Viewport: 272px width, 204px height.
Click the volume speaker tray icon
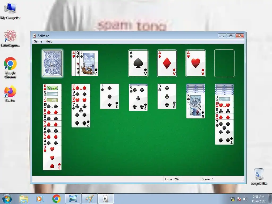(245, 199)
